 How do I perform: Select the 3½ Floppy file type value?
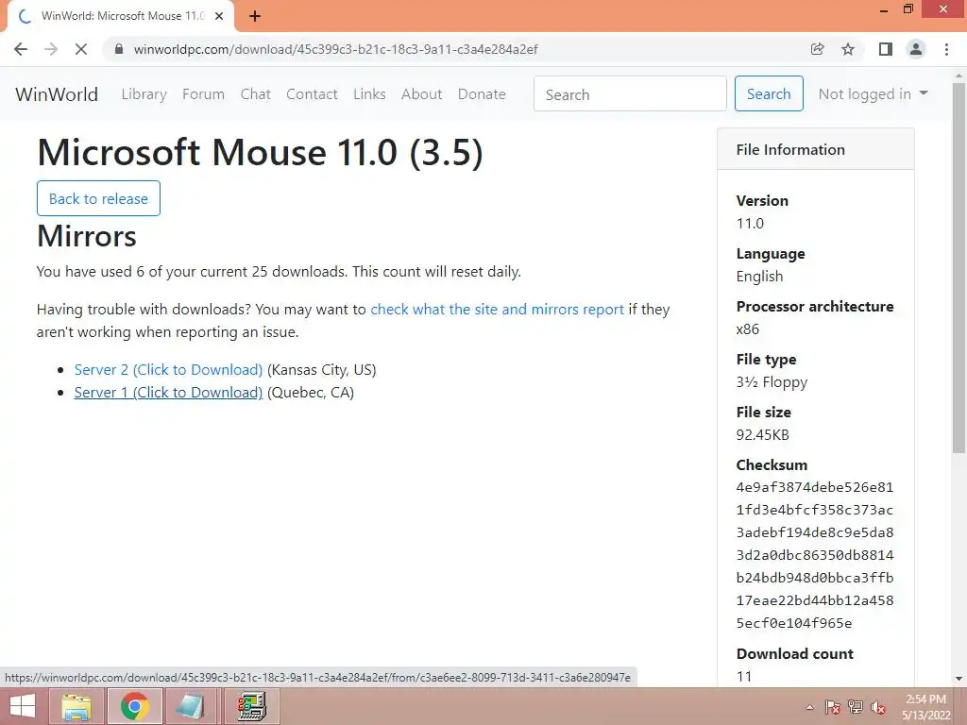coord(772,382)
